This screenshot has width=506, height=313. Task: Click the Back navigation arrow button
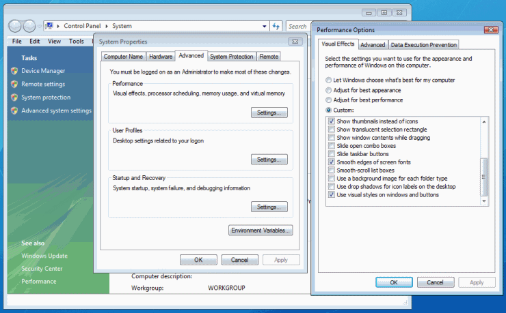tap(15, 26)
